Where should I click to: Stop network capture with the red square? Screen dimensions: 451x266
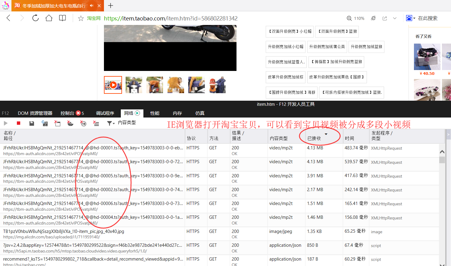(18, 123)
